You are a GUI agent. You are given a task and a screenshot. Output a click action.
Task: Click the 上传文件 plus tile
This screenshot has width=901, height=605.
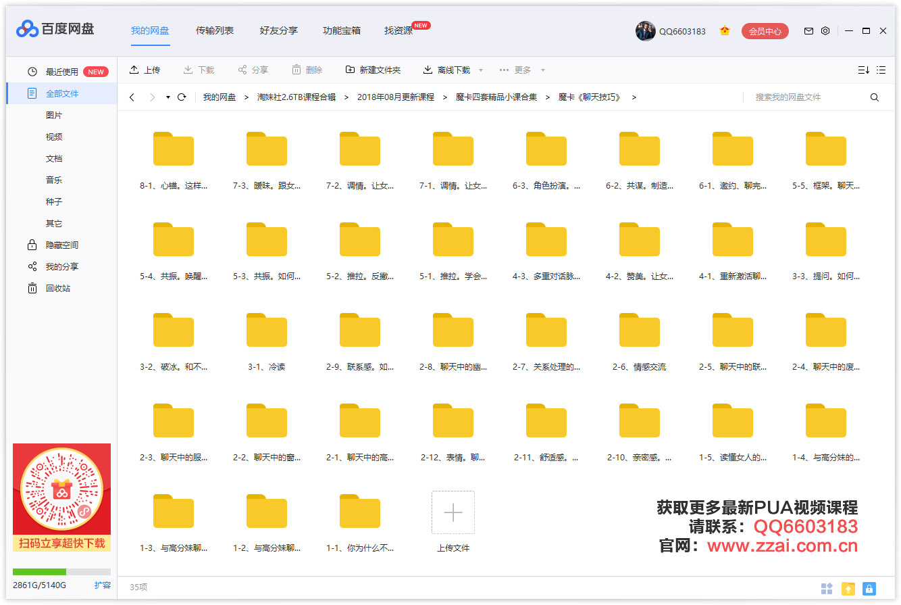[453, 512]
